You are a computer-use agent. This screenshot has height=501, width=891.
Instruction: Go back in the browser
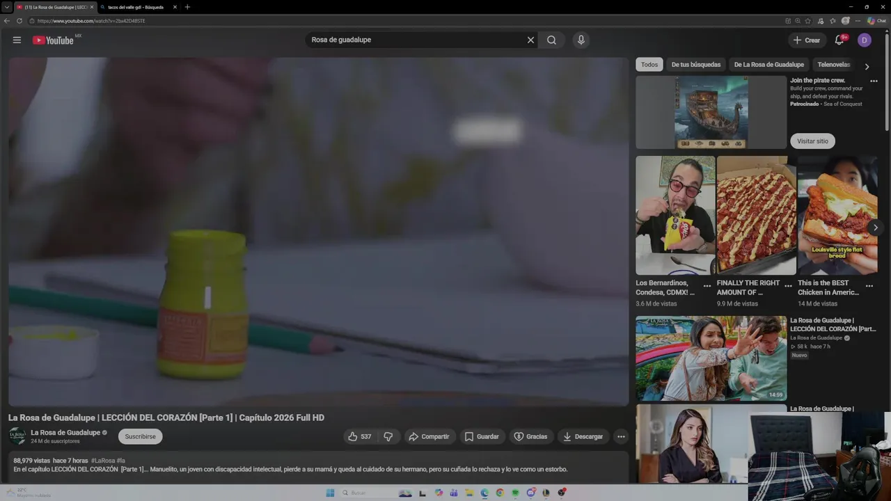7,21
